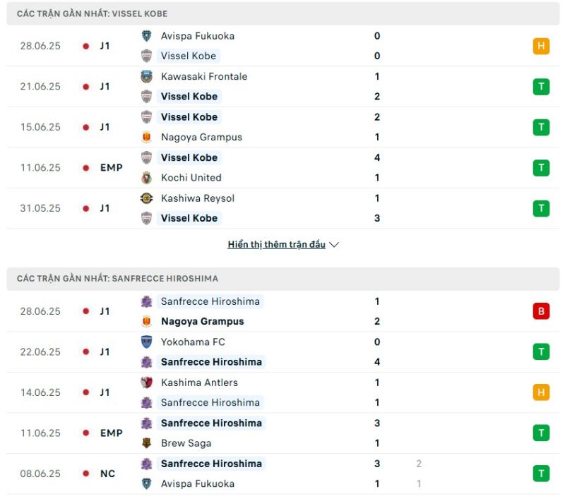Click the Nagoya Grampus crest in the 15.06.25 match
Image resolution: width=565 pixels, height=501 pixels.
[x=146, y=138]
